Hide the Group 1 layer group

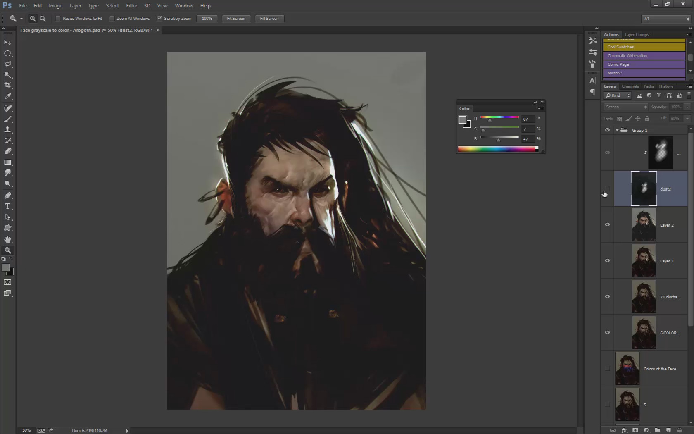click(x=607, y=130)
